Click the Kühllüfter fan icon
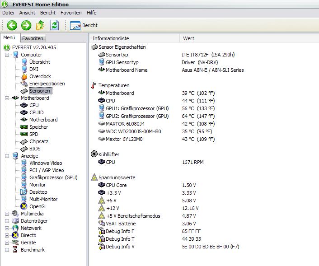This screenshot has width=319, height=266. pyautogui.click(x=94, y=154)
